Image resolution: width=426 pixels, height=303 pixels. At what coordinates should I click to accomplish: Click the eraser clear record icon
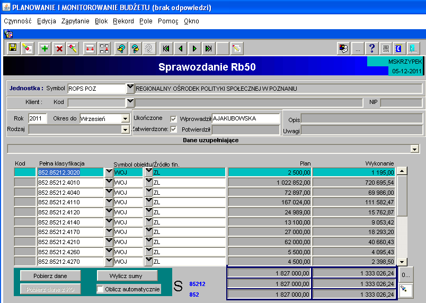click(73, 48)
